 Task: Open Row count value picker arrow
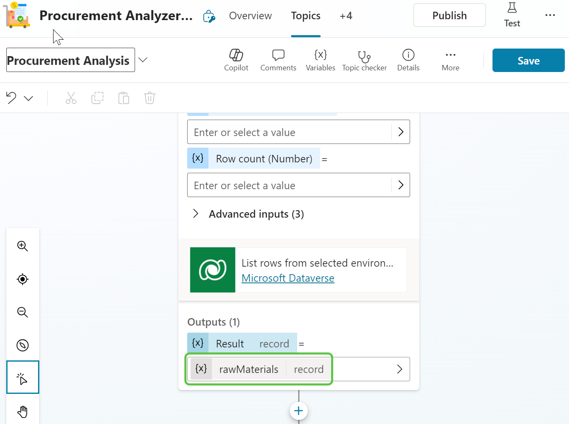tap(401, 185)
